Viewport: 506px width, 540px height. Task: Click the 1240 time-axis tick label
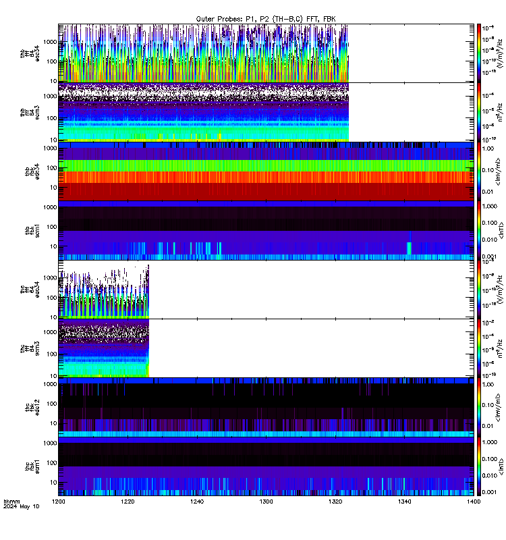(197, 502)
